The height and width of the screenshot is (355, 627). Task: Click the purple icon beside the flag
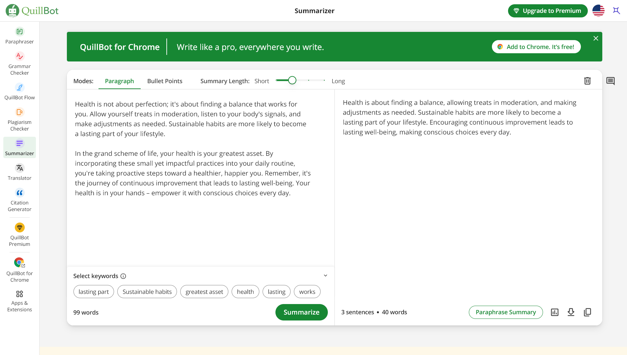tap(616, 11)
